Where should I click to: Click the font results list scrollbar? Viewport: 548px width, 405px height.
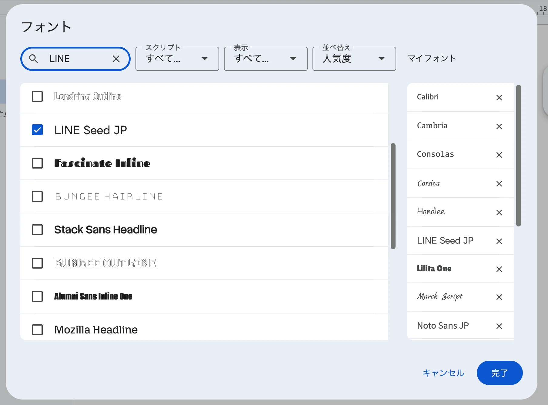tap(393, 196)
